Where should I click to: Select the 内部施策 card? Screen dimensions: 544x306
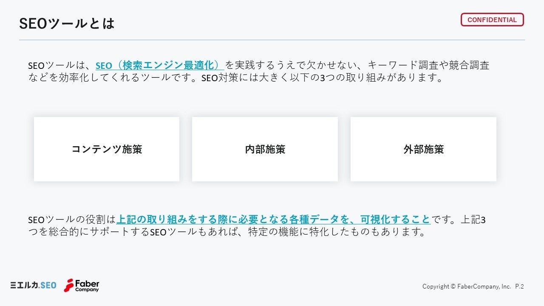[265, 149]
